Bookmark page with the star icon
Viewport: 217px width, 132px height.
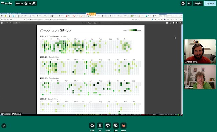tap(138, 19)
